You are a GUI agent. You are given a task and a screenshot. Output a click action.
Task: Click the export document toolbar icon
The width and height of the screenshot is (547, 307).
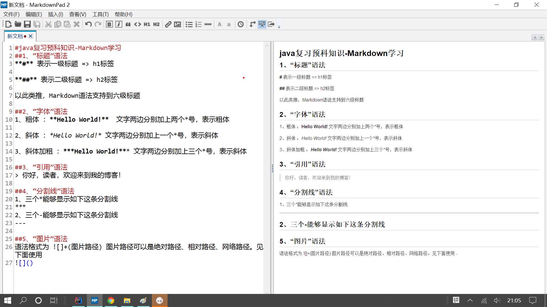point(271,24)
